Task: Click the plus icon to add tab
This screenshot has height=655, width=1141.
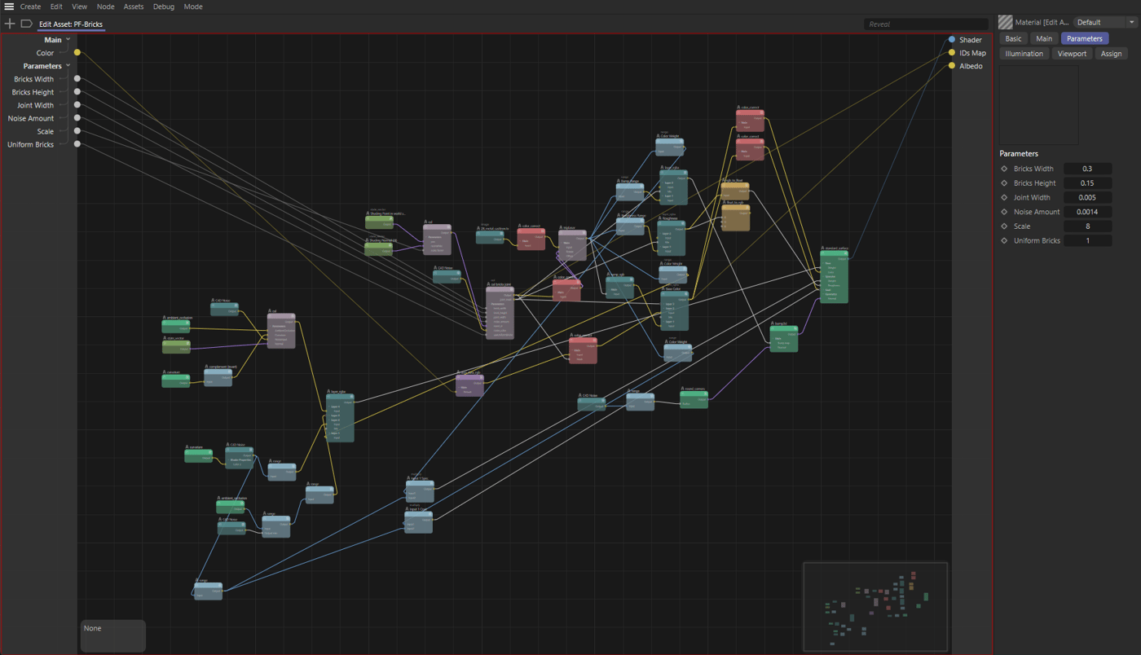Action: (10, 24)
